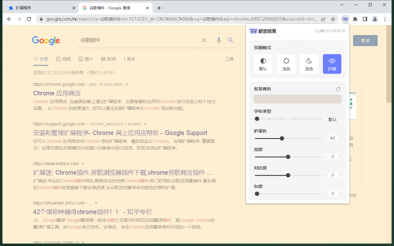Viewport: 394px width, 246px height.
Task: Open Chrome's three-dot menu
Action: click(x=385, y=19)
